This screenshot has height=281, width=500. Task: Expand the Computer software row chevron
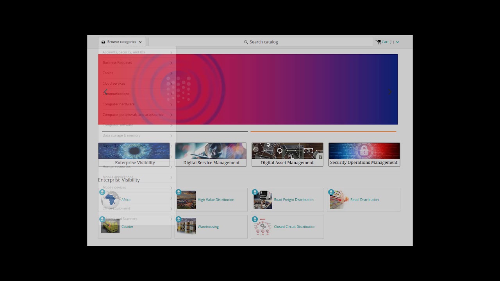[171, 125]
